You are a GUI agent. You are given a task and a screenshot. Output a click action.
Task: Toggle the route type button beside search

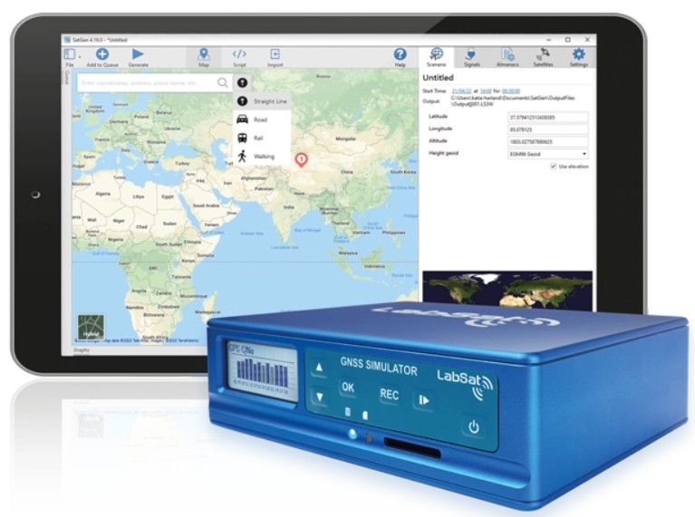(242, 82)
